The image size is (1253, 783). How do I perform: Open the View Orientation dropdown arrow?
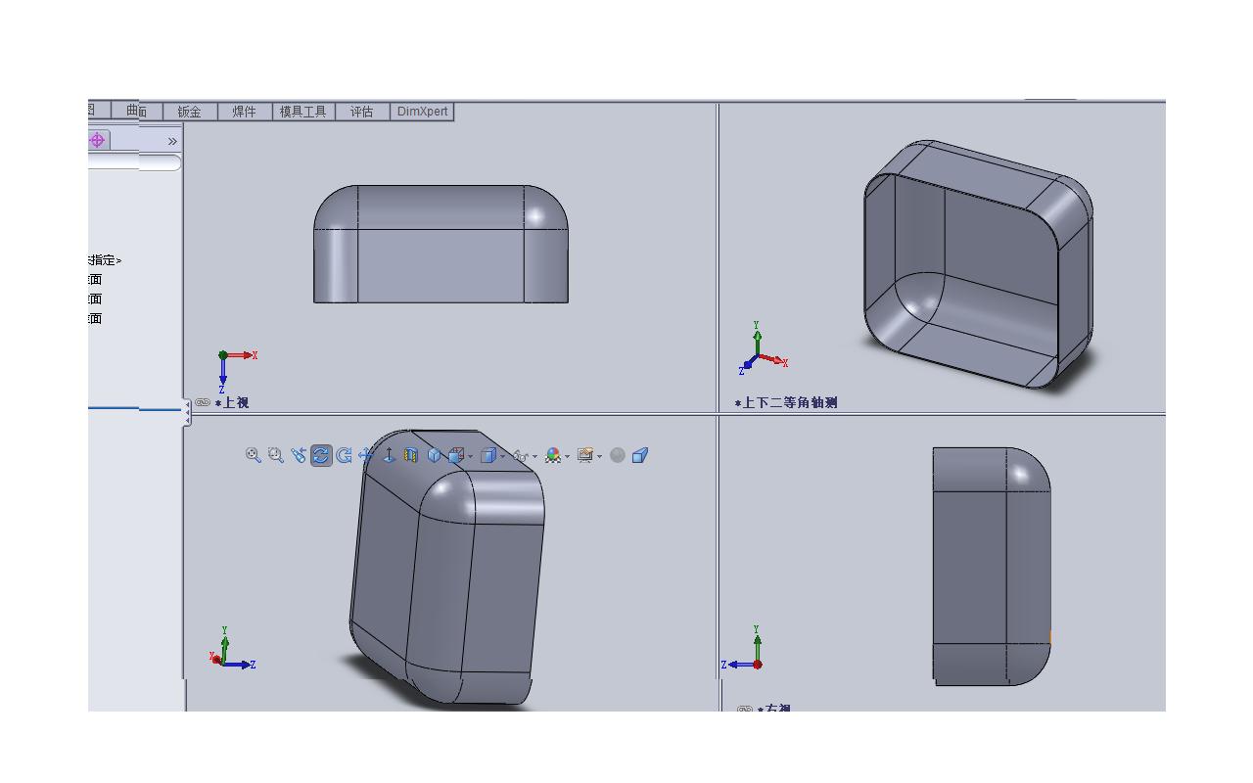coord(470,456)
